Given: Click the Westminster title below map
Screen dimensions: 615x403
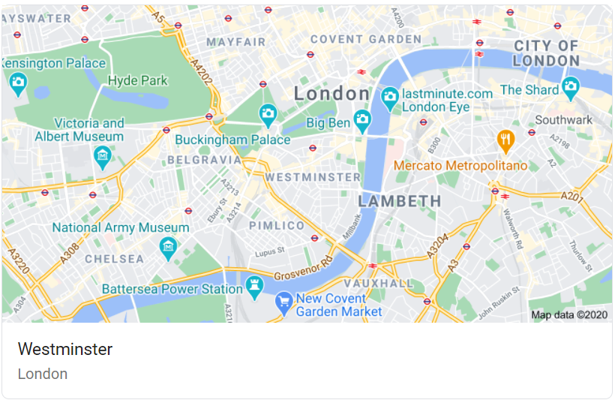Looking at the screenshot, I should (x=65, y=349).
